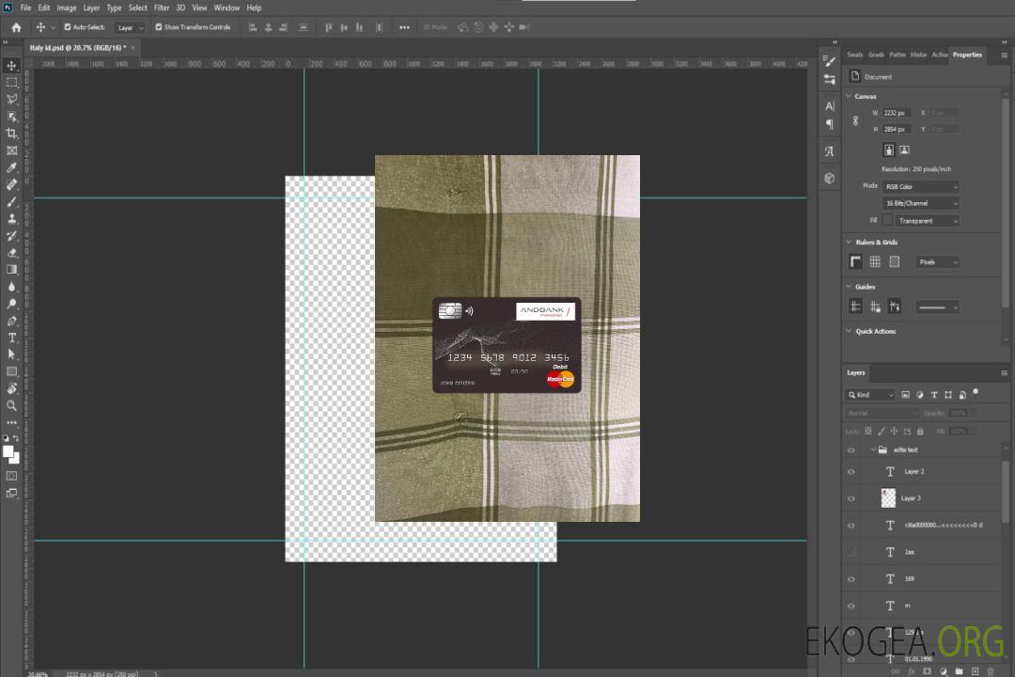Click the canvas Fill color swatch
The image size is (1015, 677).
coord(887,221)
